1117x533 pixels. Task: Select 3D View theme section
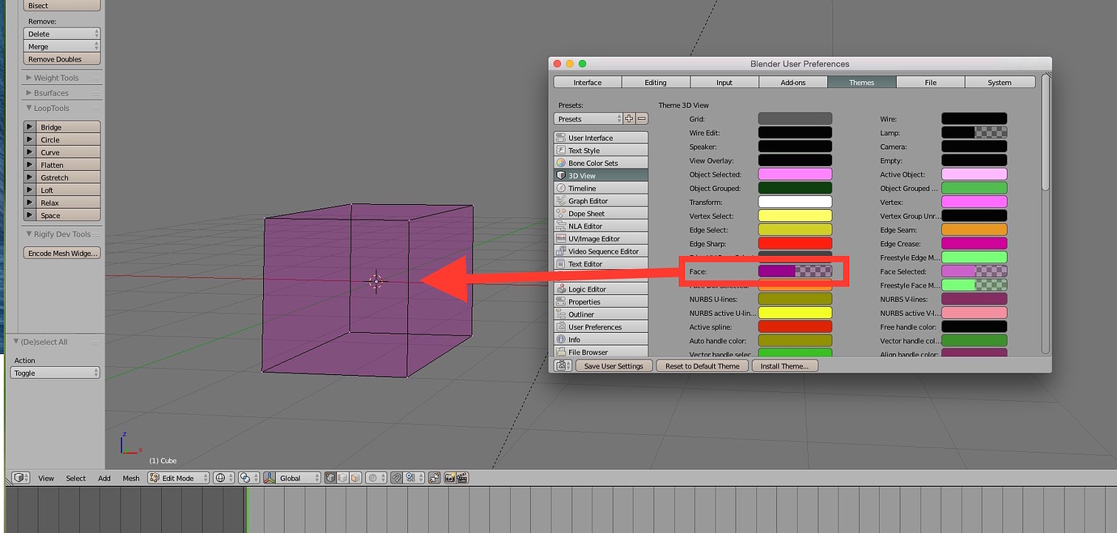[x=601, y=176]
